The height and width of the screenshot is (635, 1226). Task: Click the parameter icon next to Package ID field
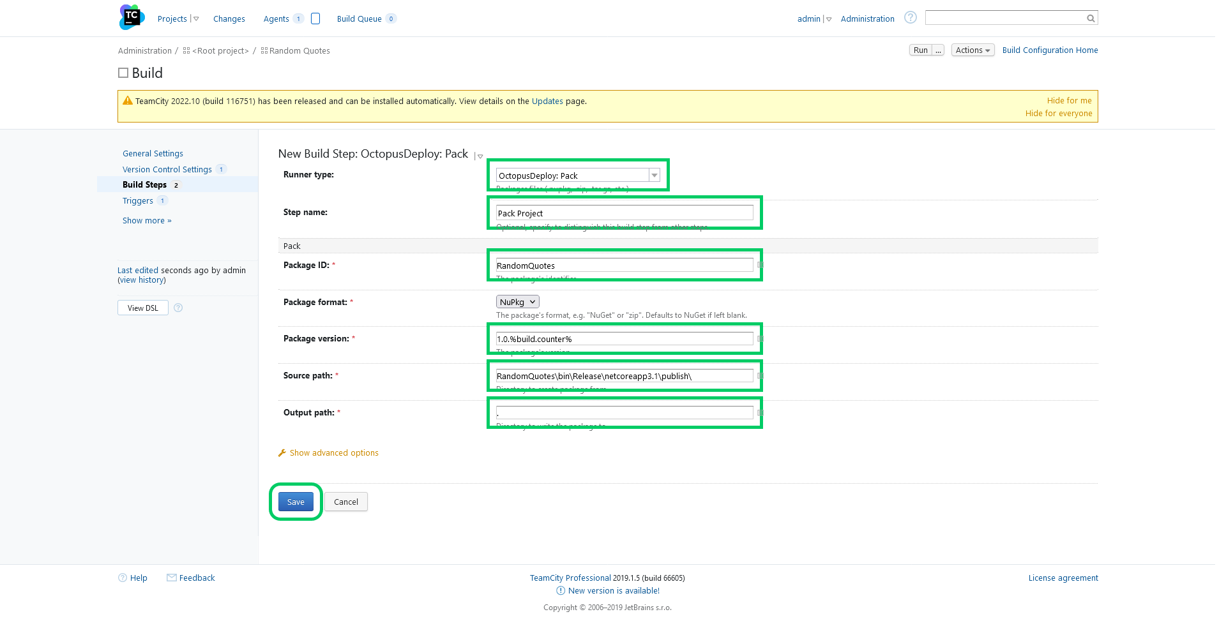click(x=760, y=265)
